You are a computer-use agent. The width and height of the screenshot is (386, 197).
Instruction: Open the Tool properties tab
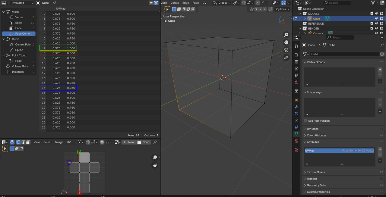click(296, 46)
